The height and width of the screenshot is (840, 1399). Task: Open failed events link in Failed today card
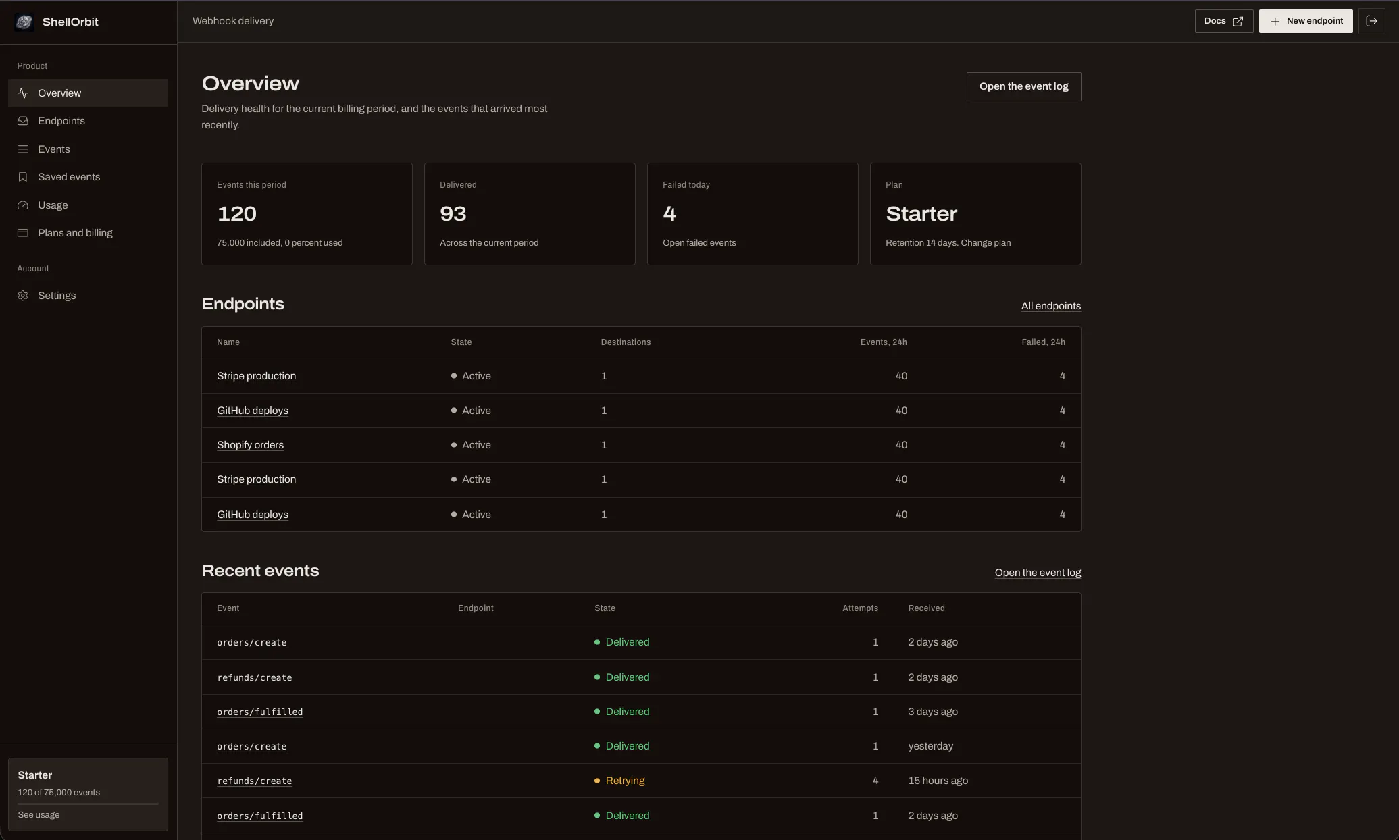pyautogui.click(x=699, y=243)
